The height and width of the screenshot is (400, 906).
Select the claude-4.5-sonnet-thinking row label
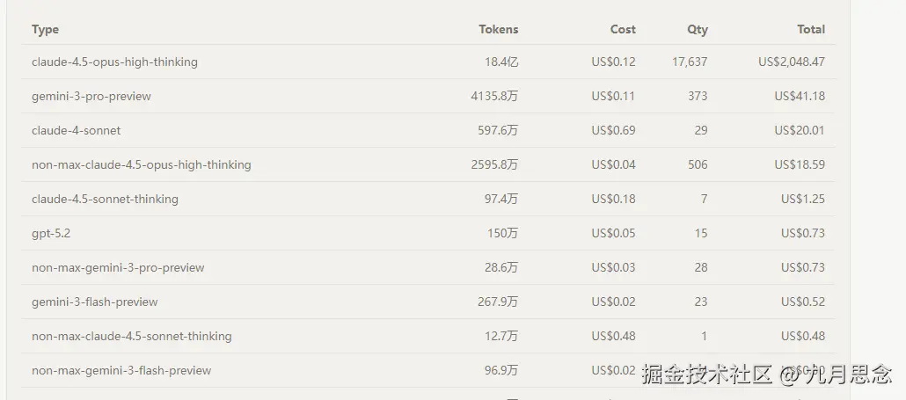click(105, 200)
